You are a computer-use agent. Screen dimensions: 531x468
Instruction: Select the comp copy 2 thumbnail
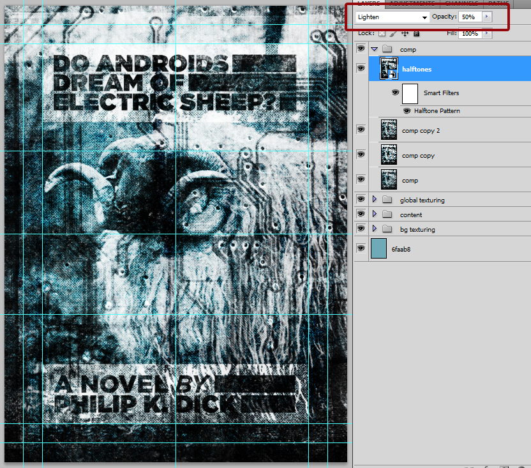(x=389, y=130)
